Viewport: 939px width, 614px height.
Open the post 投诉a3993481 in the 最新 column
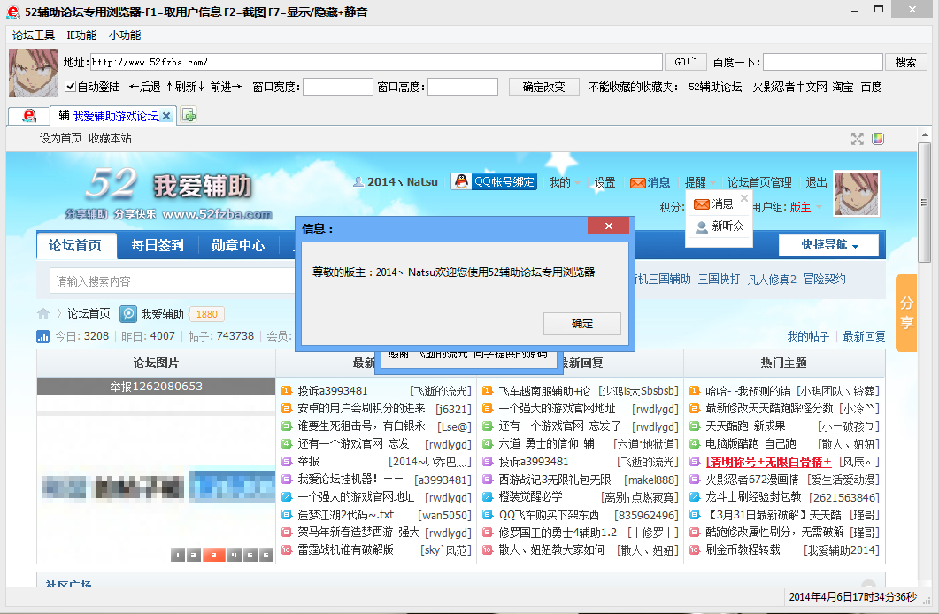click(333, 391)
